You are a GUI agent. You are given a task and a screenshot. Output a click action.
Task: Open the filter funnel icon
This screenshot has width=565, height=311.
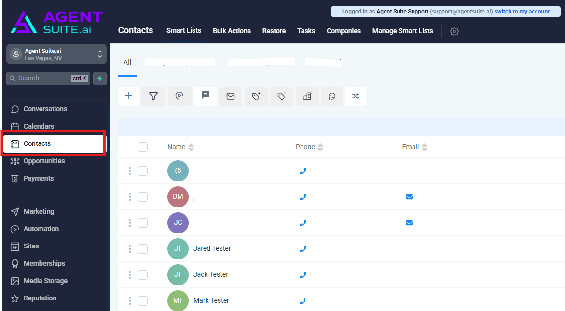pyautogui.click(x=153, y=96)
